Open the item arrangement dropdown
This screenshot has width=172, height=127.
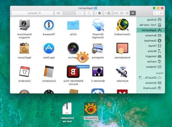pos(108,13)
